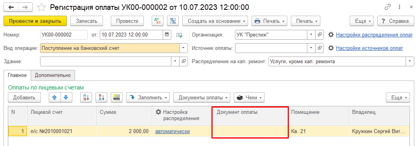
Task: Expand the Вид операции dropdown
Action: click(x=183, y=48)
